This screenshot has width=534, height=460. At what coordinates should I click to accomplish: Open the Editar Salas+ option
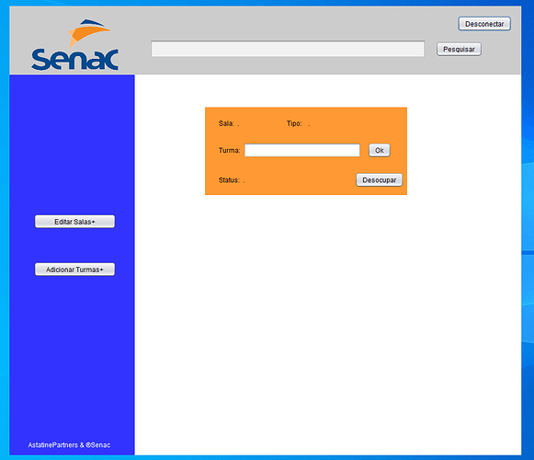(74, 222)
